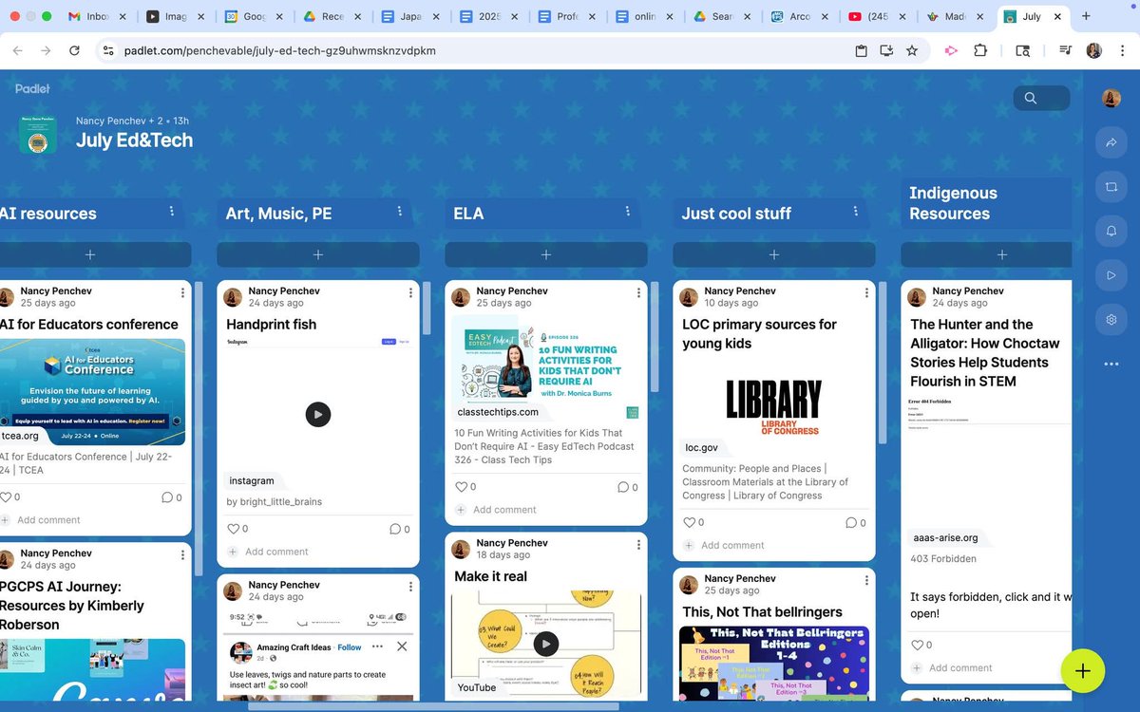Image resolution: width=1140 pixels, height=712 pixels.
Task: Add comment on LOC primary sources post
Action: tap(732, 545)
